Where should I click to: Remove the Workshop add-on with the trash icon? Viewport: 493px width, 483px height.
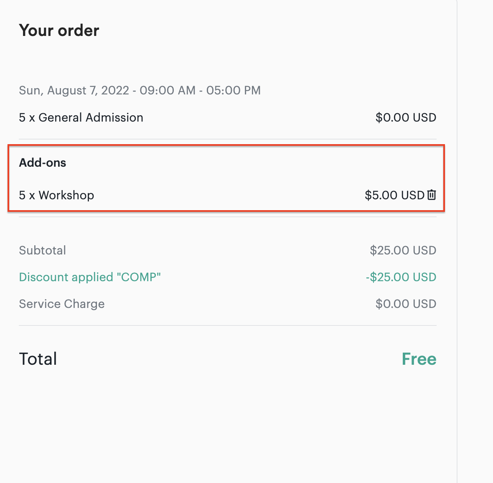(432, 195)
